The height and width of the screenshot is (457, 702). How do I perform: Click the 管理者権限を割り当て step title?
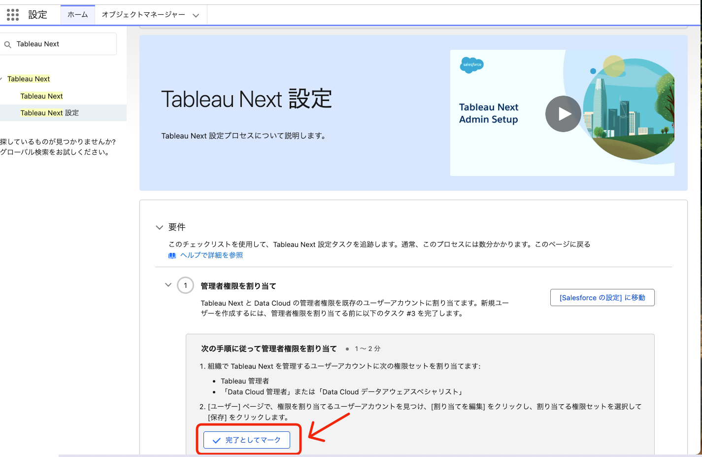(x=238, y=286)
